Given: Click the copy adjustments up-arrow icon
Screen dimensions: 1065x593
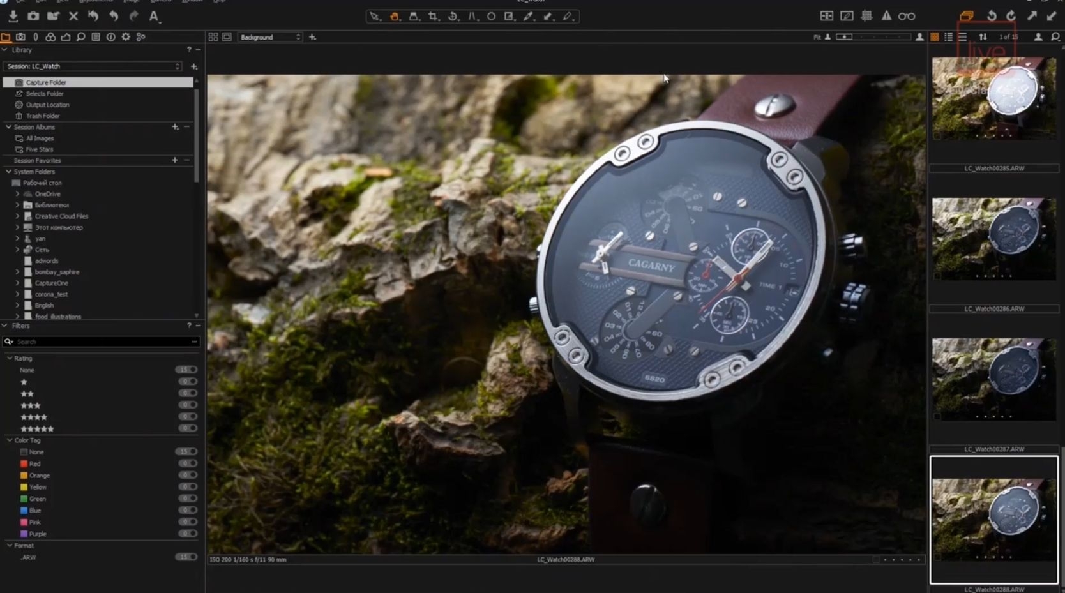Looking at the screenshot, I should tap(1032, 16).
